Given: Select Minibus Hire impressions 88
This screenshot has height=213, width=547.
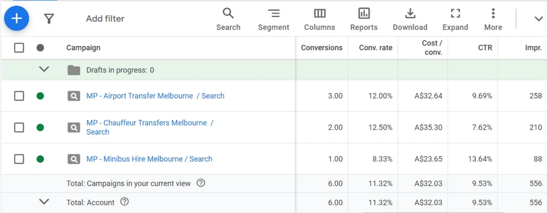Looking at the screenshot, I should 538,159.
